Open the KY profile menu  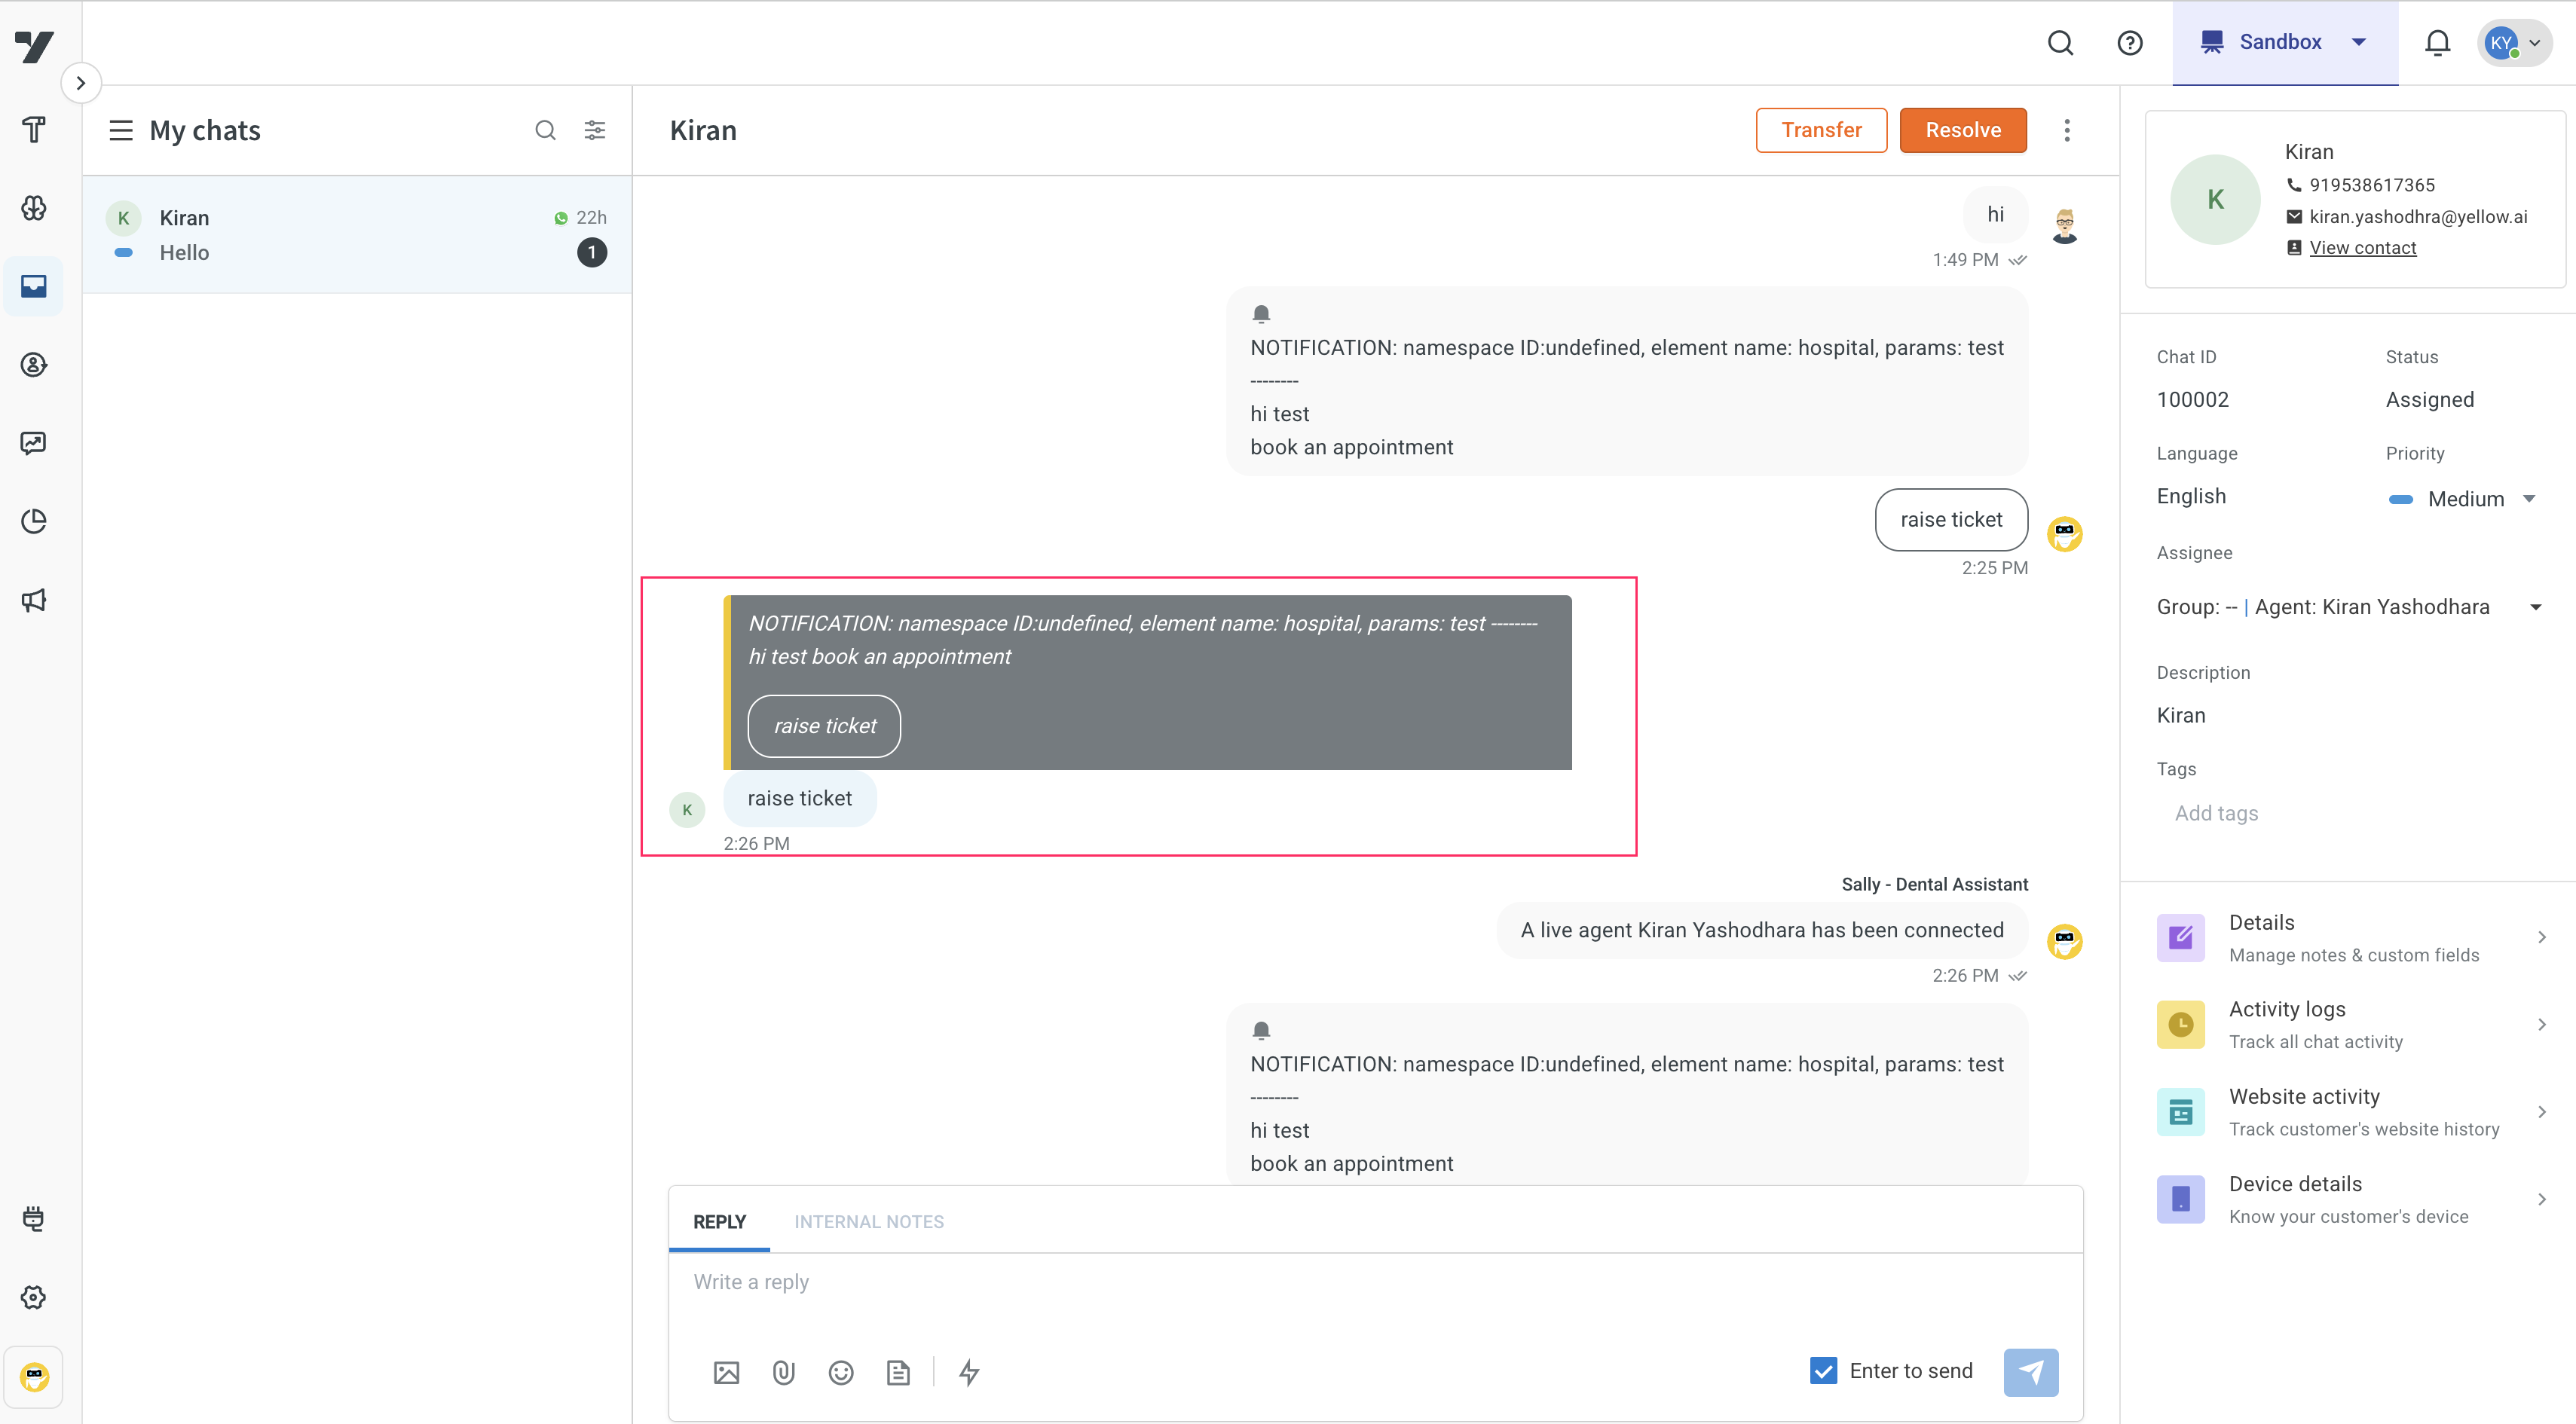pos(2514,43)
